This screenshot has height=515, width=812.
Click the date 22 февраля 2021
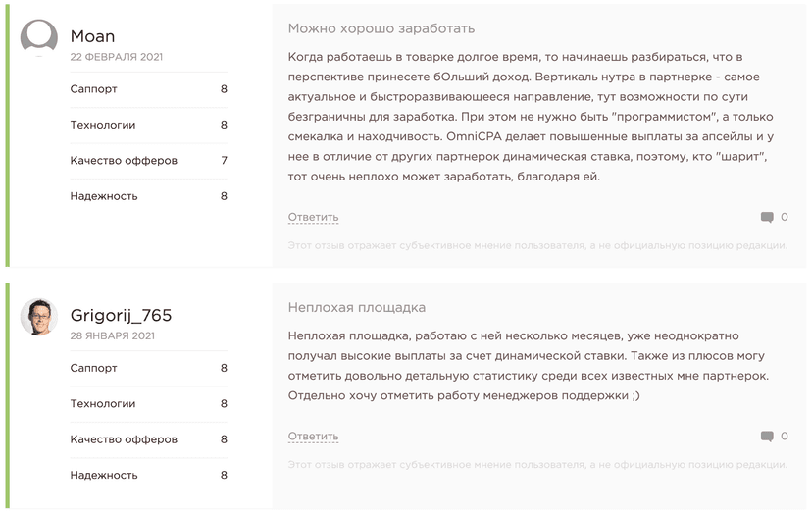117,57
